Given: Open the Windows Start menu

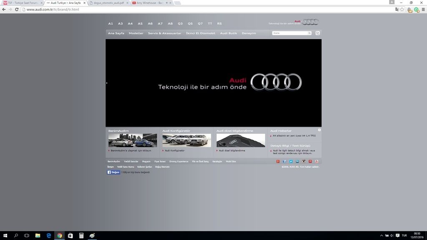Looking at the screenshot, I should [x=5, y=235].
